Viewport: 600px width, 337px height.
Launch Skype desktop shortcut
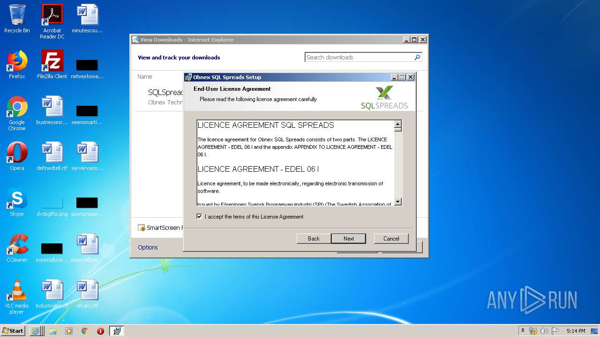click(x=17, y=202)
